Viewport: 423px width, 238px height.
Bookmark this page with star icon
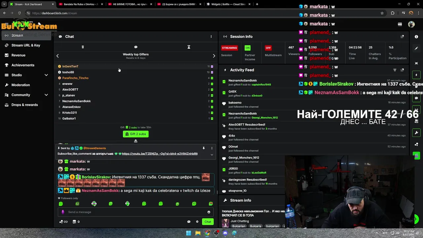click(x=382, y=13)
